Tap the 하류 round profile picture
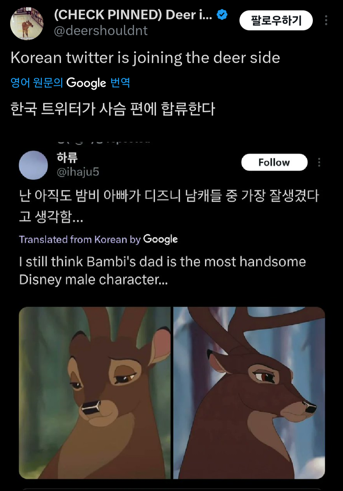Screen dimensions: 343x491 pos(33,165)
